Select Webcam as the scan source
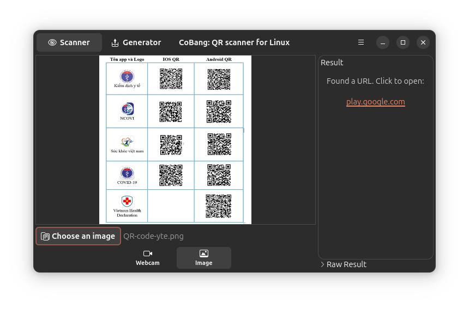Image resolution: width=469 pixels, height=309 pixels. pyautogui.click(x=147, y=258)
